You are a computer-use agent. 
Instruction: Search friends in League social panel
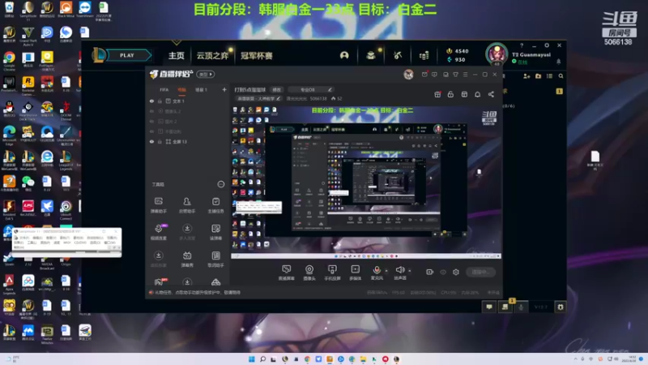pos(561,76)
